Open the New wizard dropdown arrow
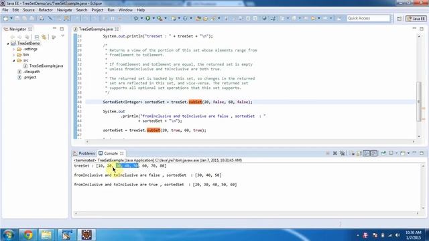Image resolution: width=429 pixels, height=241 pixels. (11, 18)
